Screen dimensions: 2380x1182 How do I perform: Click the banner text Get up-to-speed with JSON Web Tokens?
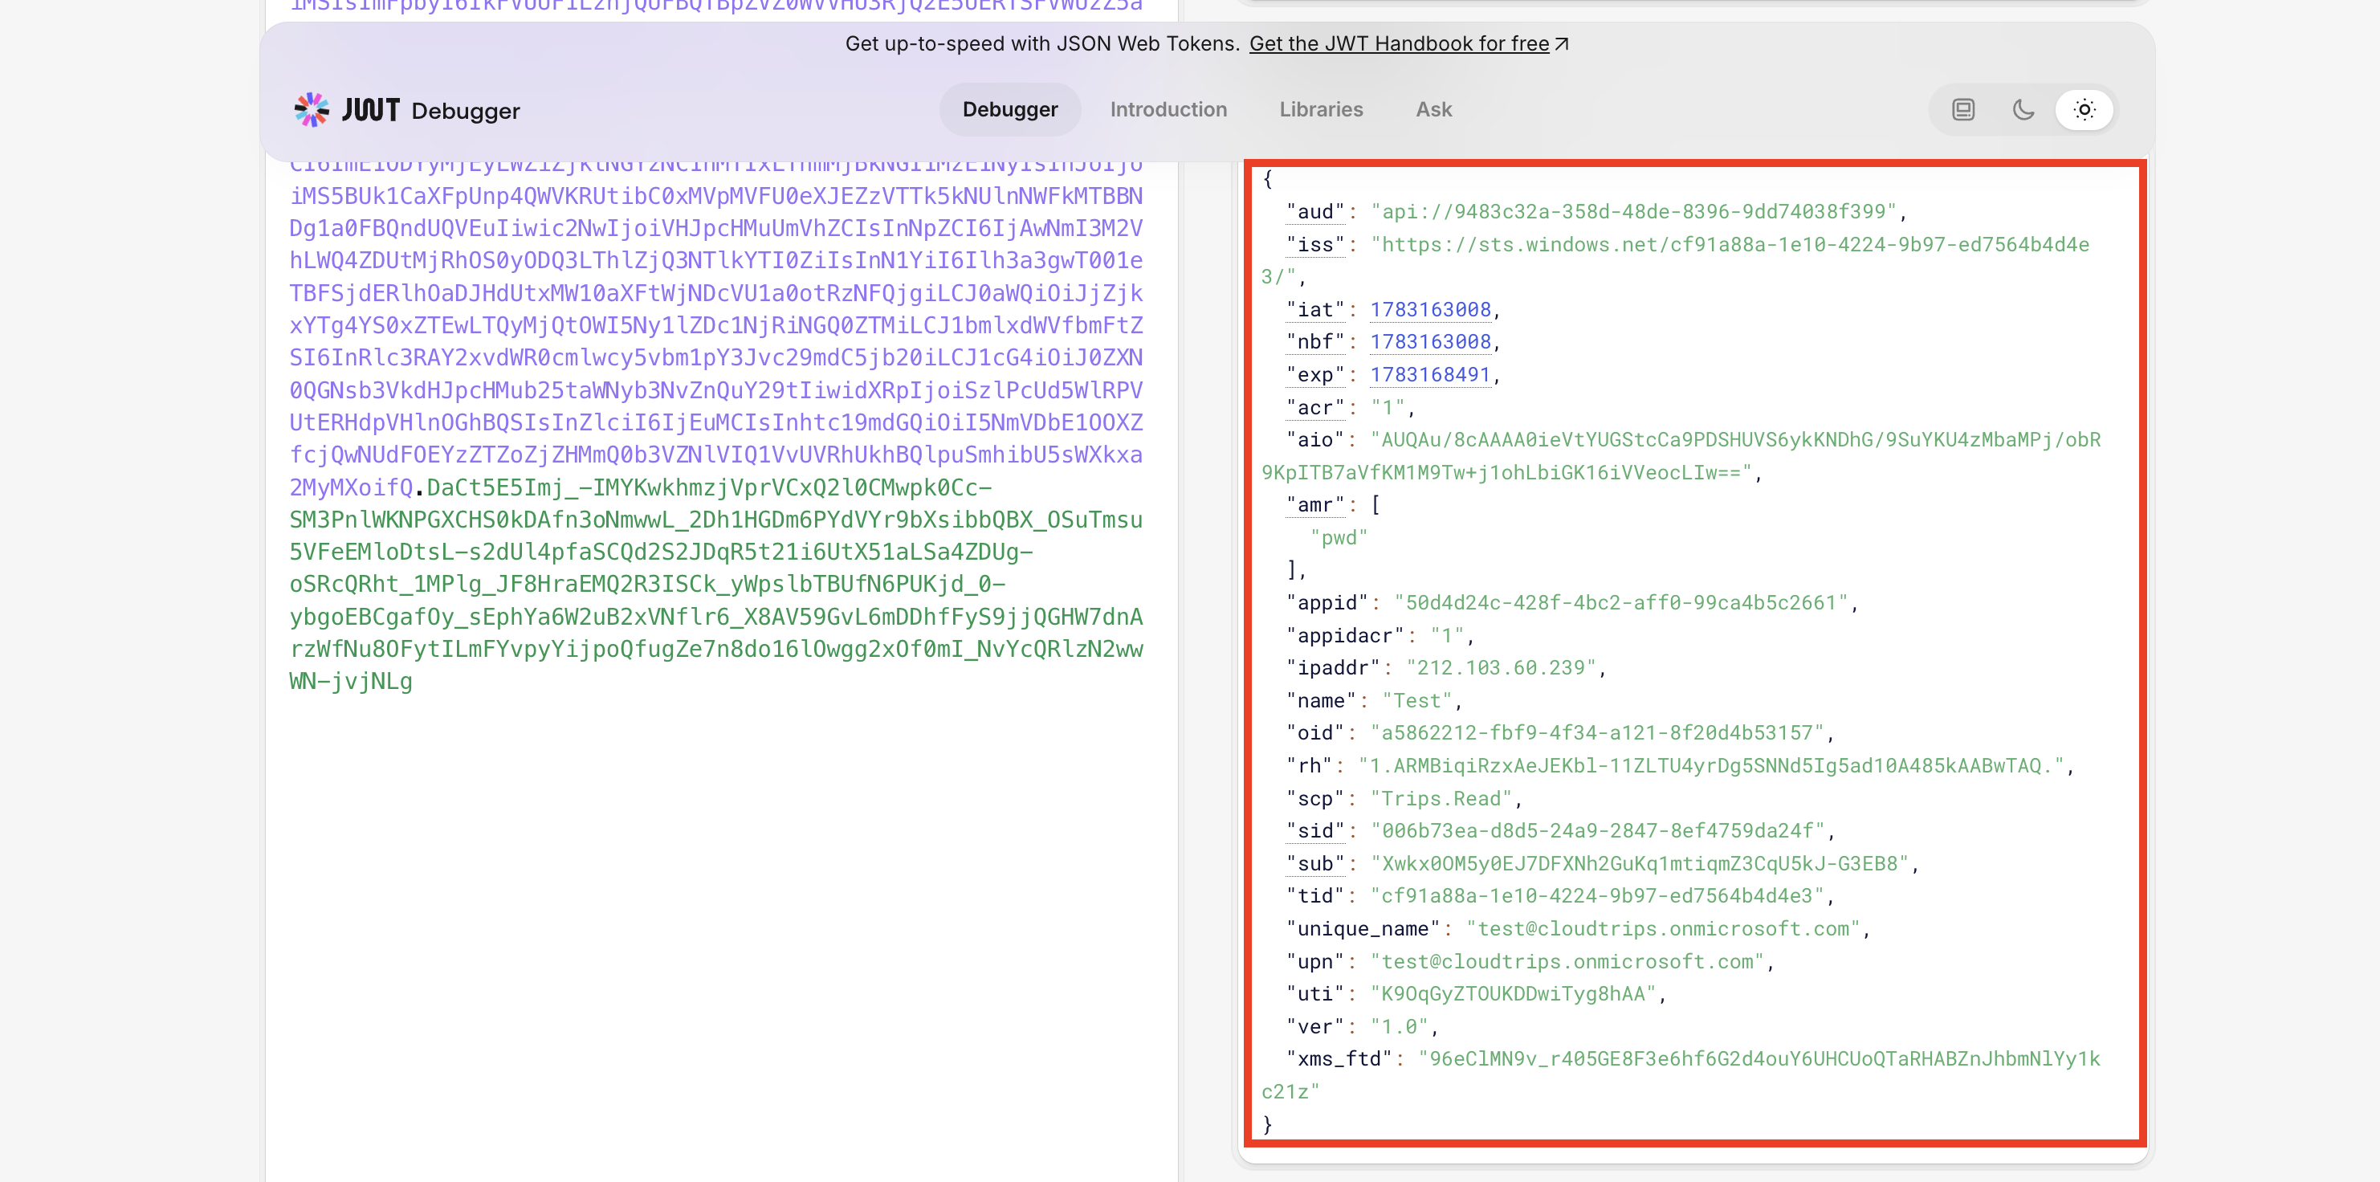pos(1042,43)
